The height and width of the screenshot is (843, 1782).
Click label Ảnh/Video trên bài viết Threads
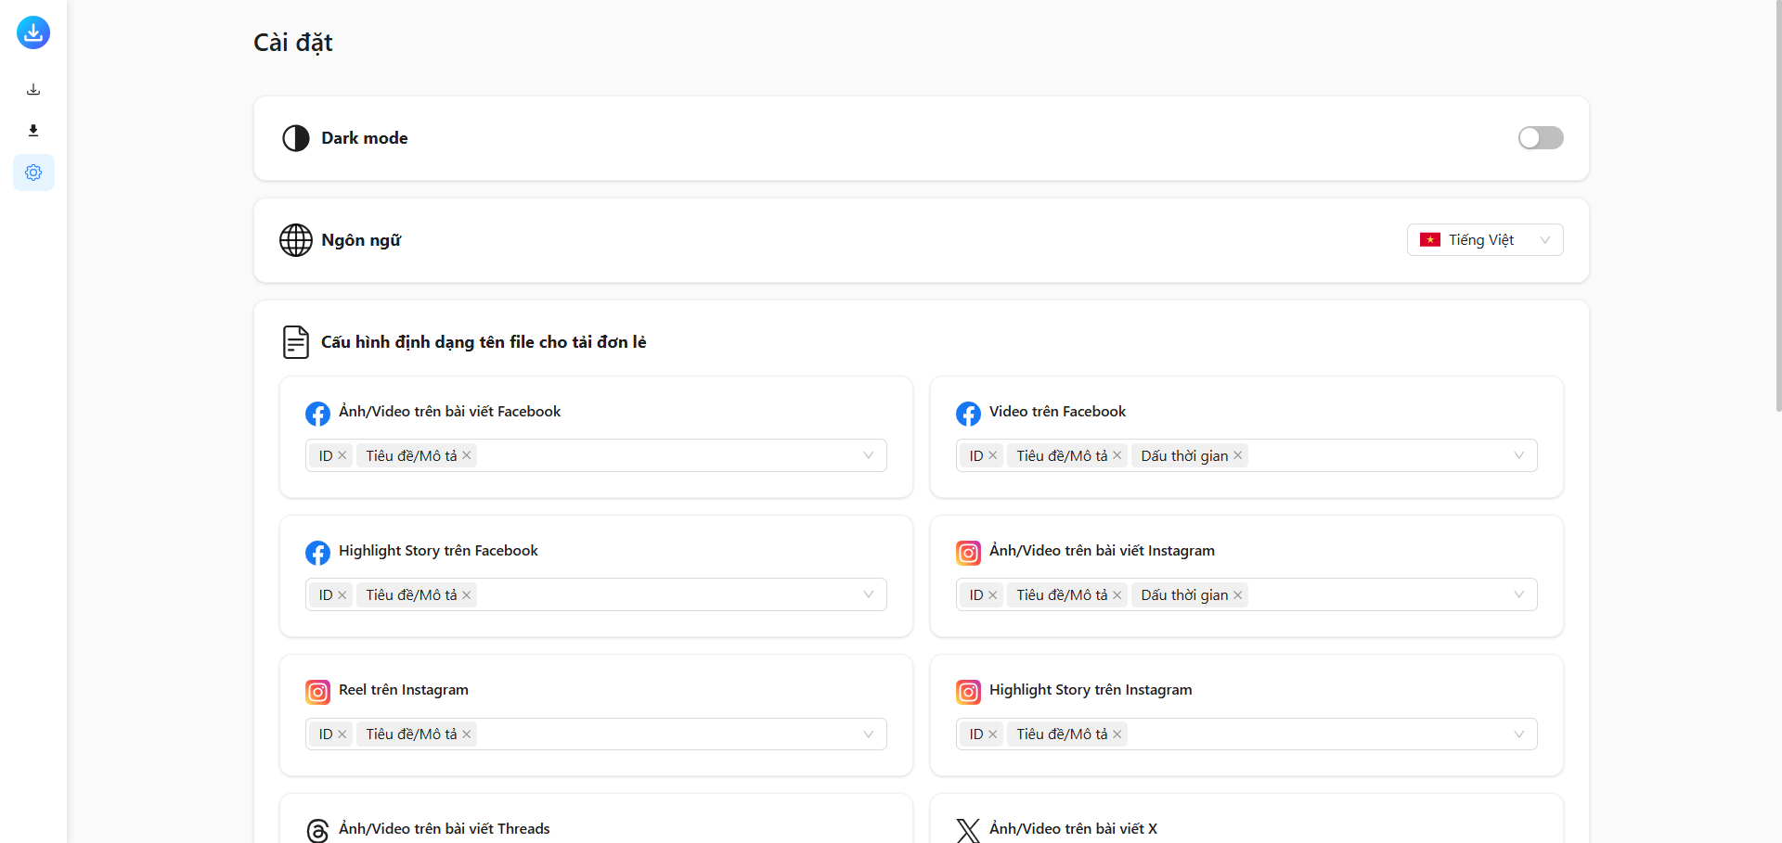445,829
